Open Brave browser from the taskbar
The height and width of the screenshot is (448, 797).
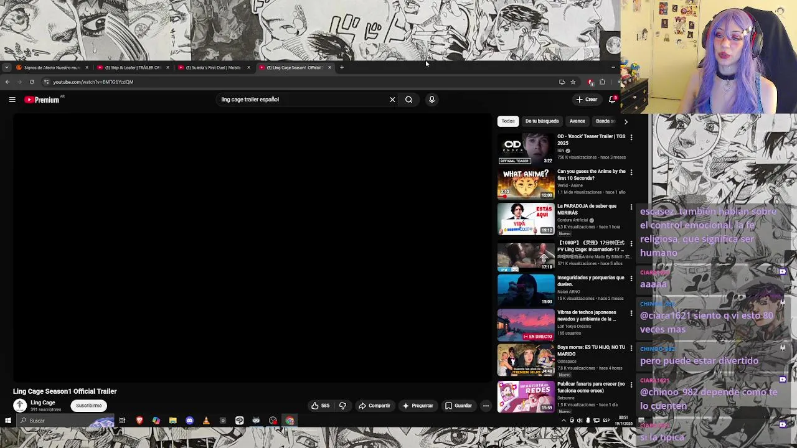(139, 421)
